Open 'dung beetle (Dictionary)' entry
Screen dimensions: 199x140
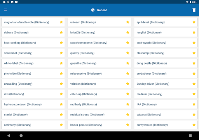(166, 63)
